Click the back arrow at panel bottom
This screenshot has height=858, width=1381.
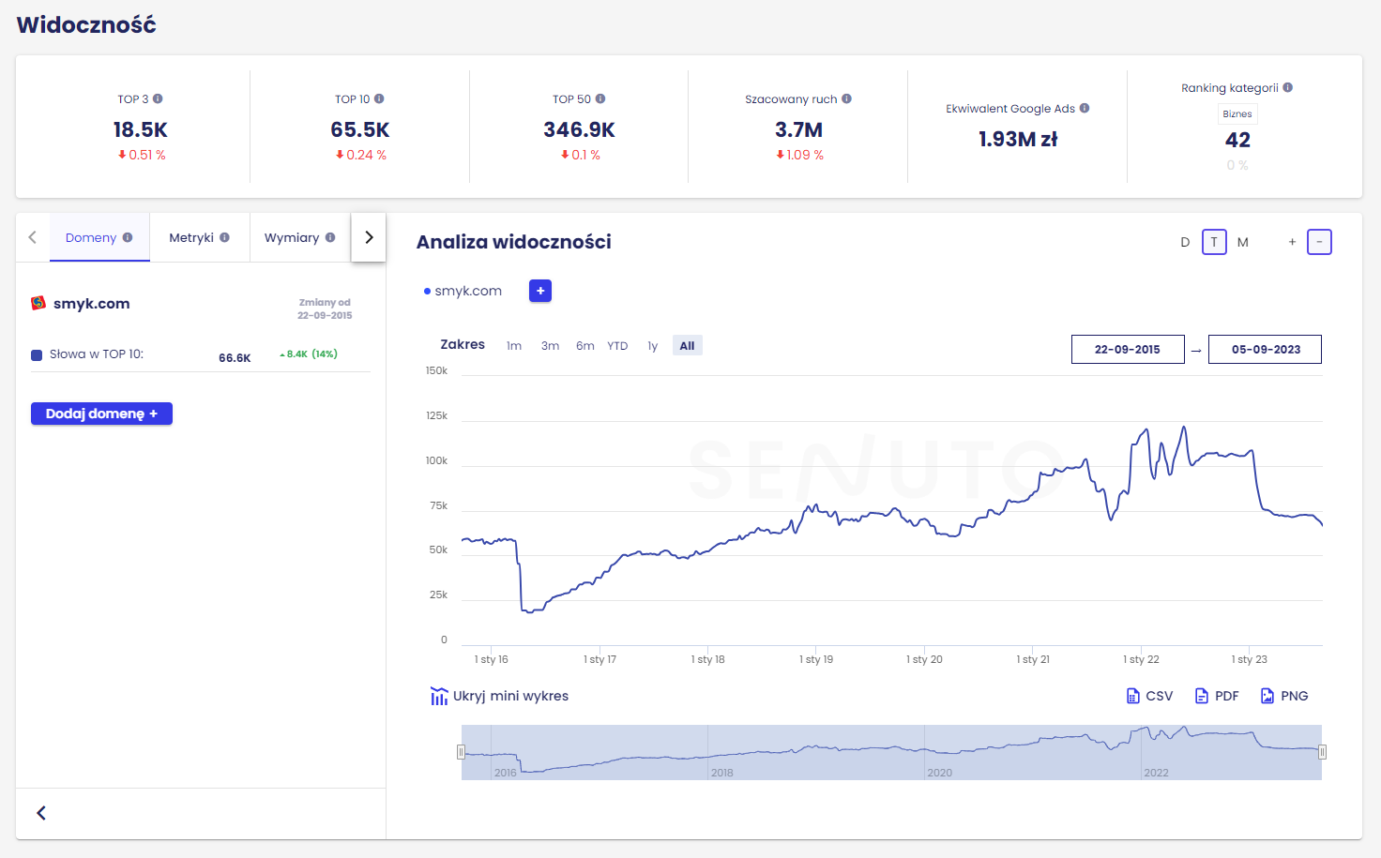coord(41,813)
